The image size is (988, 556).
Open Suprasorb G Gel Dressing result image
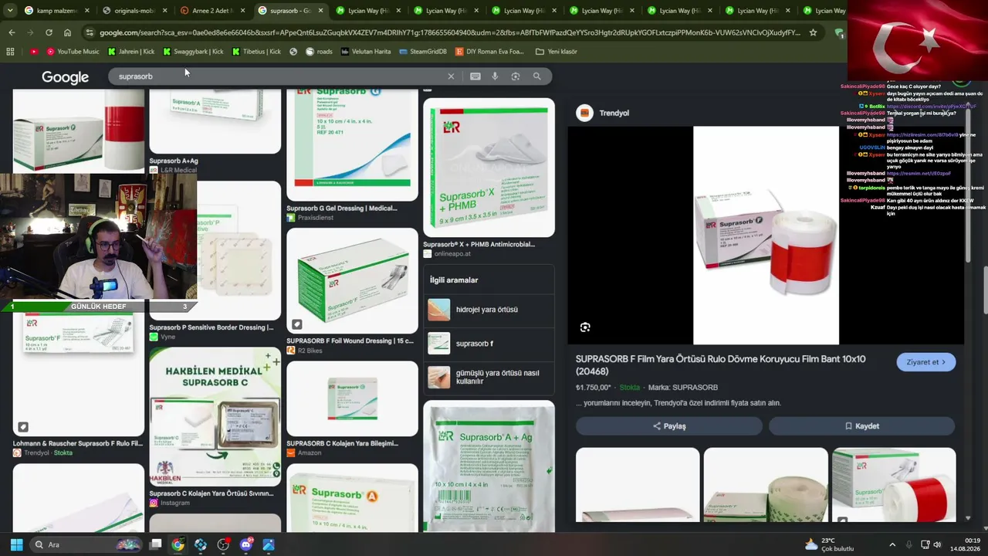coord(352,144)
